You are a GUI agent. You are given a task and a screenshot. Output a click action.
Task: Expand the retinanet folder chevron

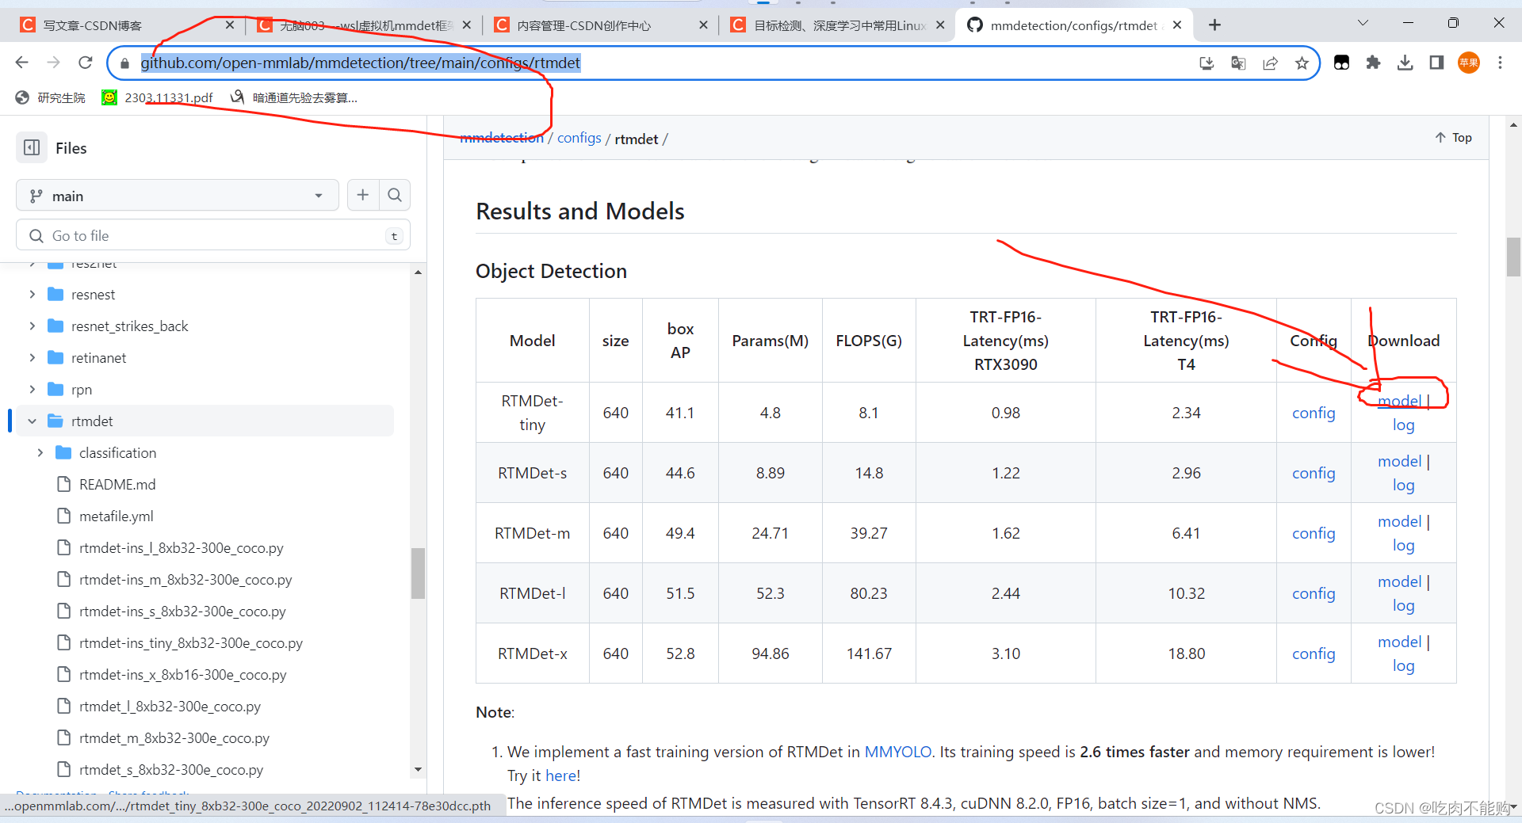pos(32,357)
